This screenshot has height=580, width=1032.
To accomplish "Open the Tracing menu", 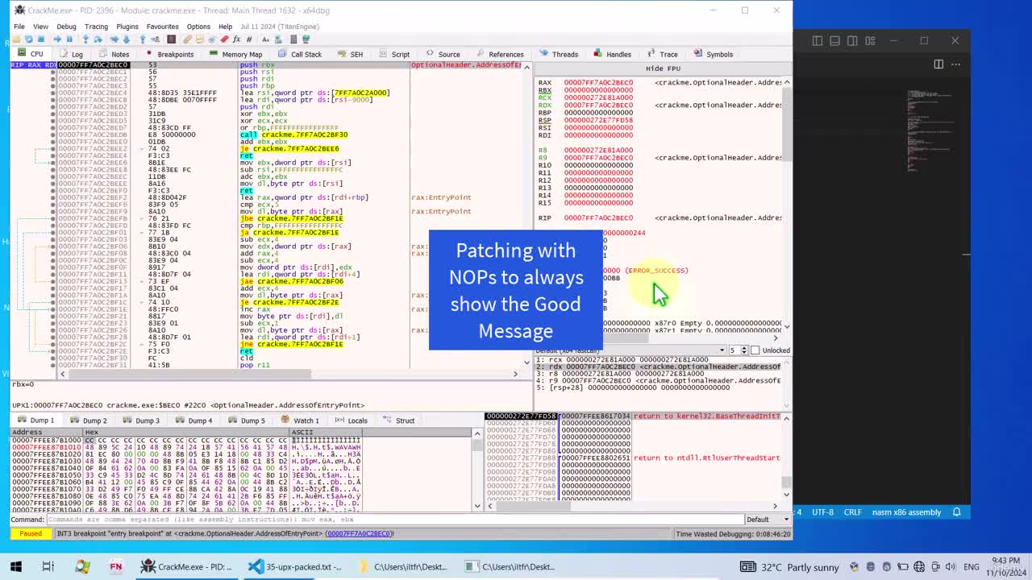I will [x=96, y=27].
